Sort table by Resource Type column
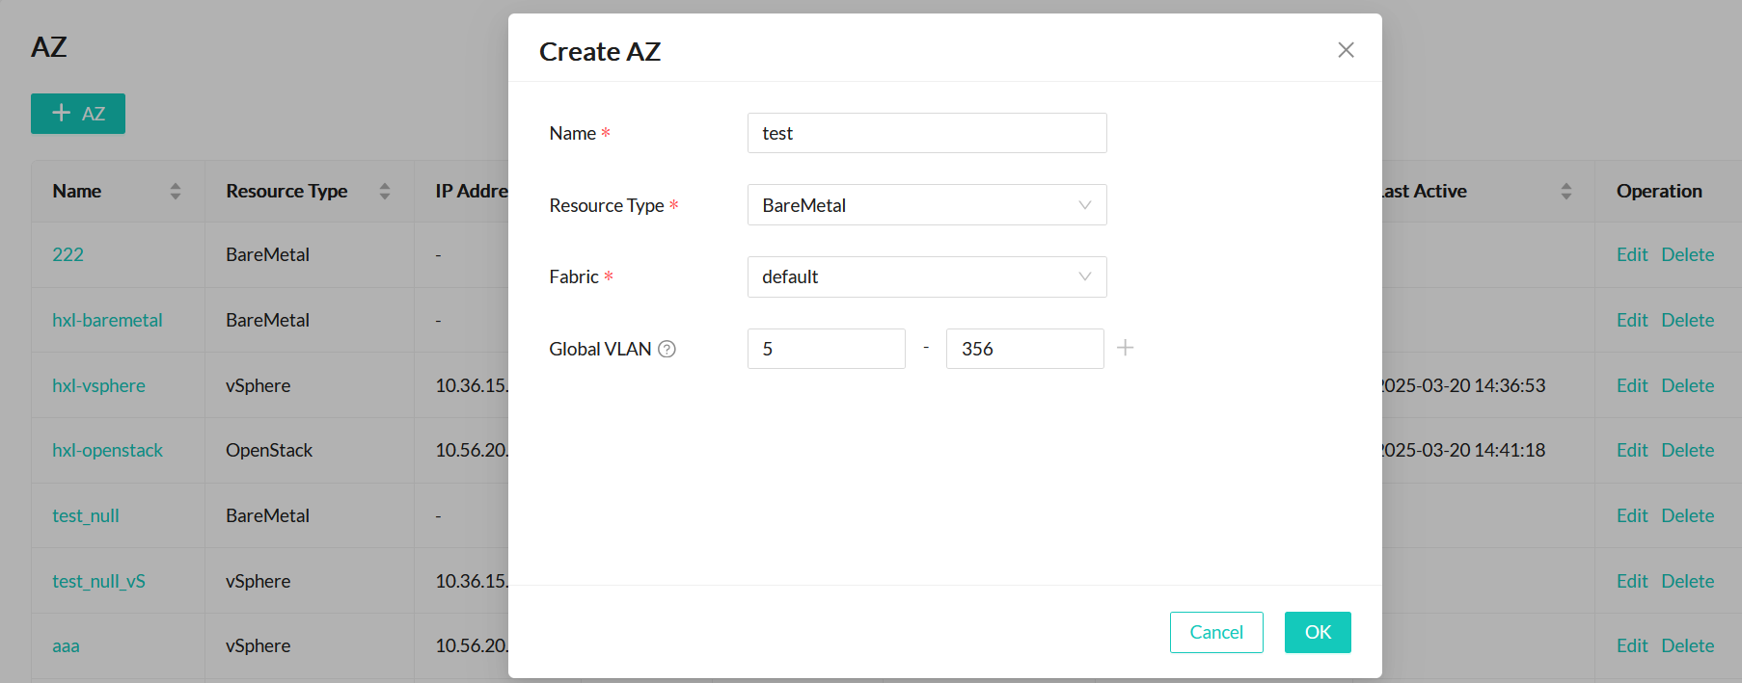Image resolution: width=1742 pixels, height=683 pixels. tap(384, 191)
